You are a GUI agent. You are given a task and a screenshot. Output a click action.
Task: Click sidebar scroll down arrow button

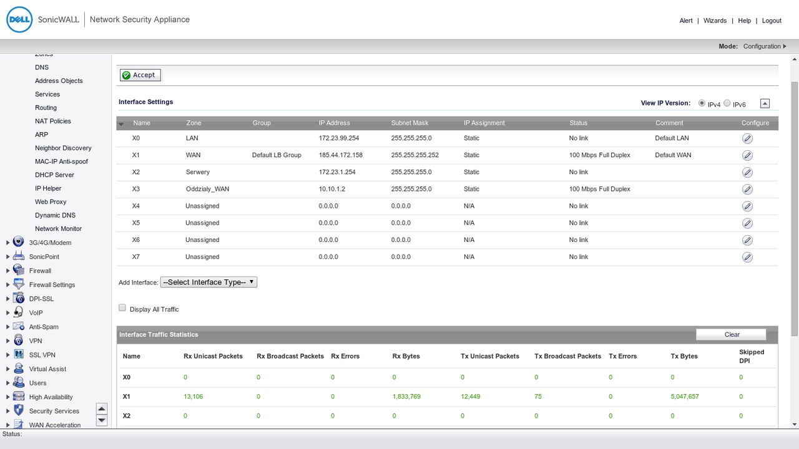point(102,420)
